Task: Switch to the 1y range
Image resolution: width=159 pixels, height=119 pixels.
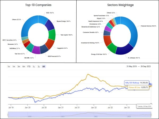Action: (x=34, y=66)
